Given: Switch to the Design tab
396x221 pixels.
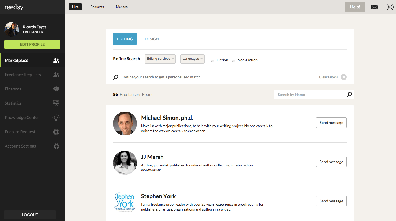Looking at the screenshot, I should (152, 39).
